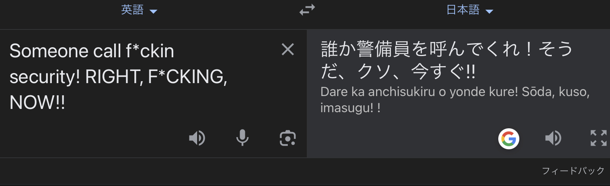This screenshot has height=186, width=610.
Task: Click the arrow next to 英語
Action: click(x=153, y=11)
